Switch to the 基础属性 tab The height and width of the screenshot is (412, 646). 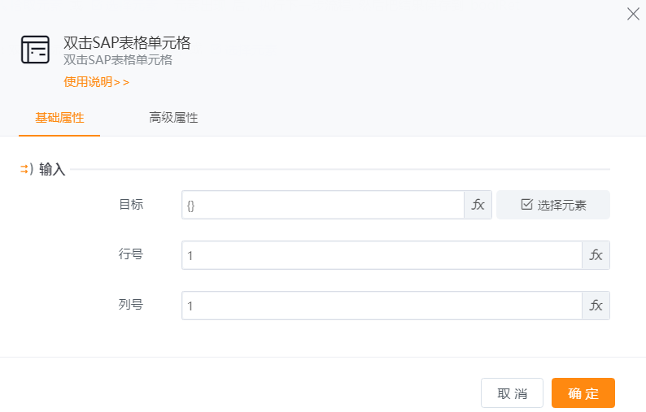click(59, 118)
